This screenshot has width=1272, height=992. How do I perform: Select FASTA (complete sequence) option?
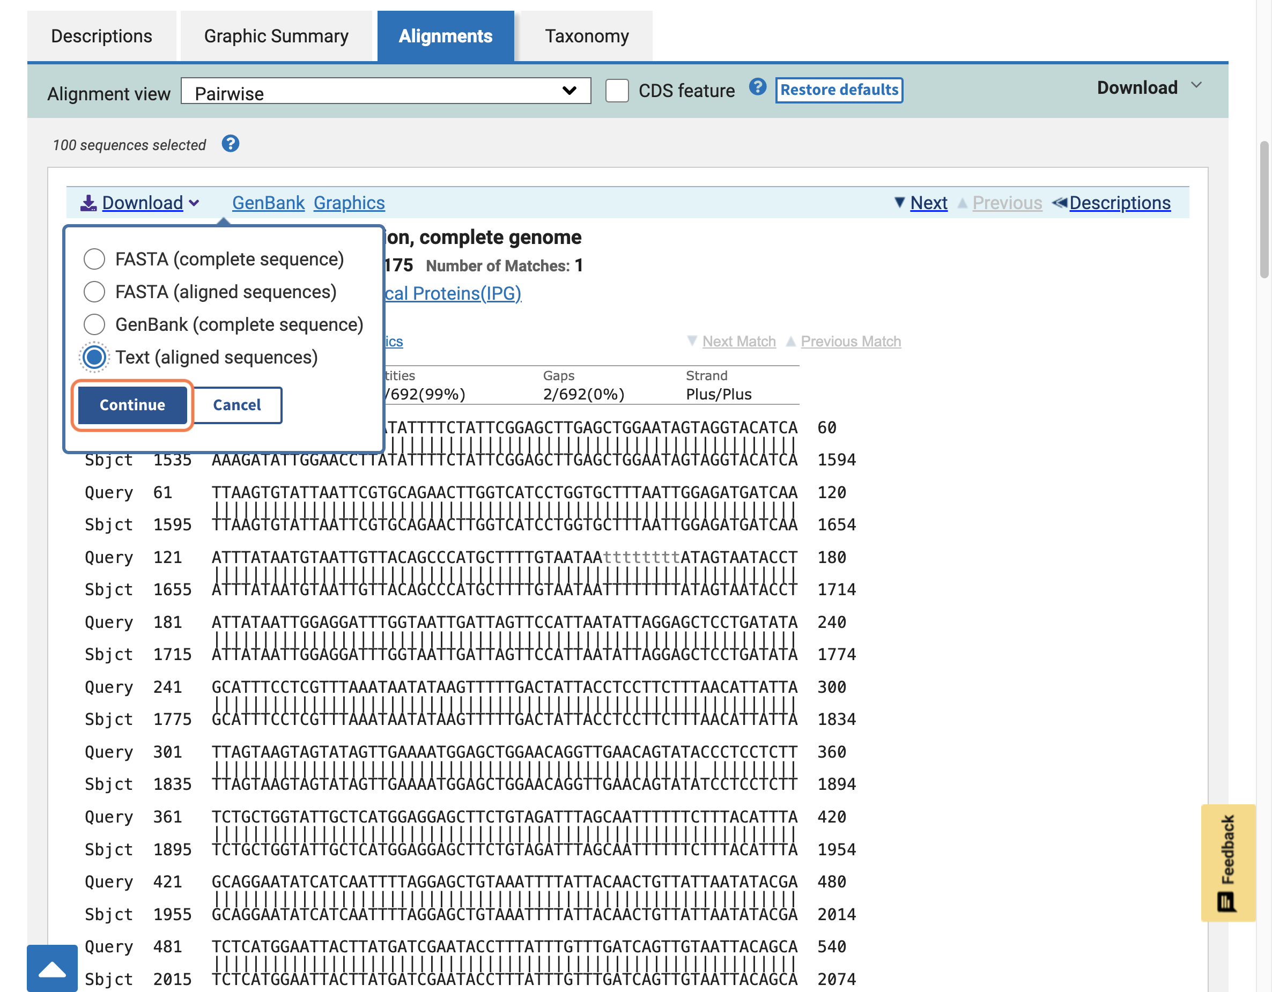pos(94,259)
